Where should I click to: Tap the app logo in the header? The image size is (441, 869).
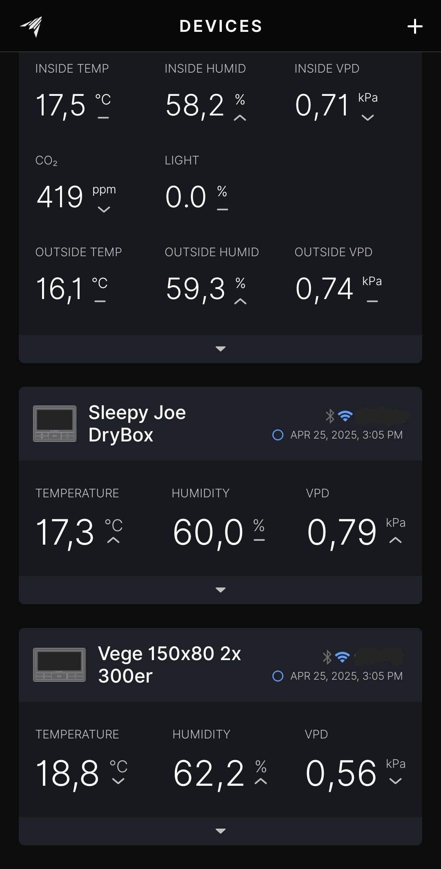coord(31,27)
